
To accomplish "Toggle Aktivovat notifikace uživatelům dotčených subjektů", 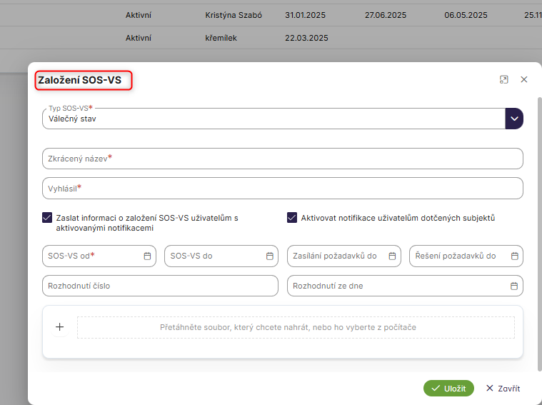I will click(x=292, y=218).
